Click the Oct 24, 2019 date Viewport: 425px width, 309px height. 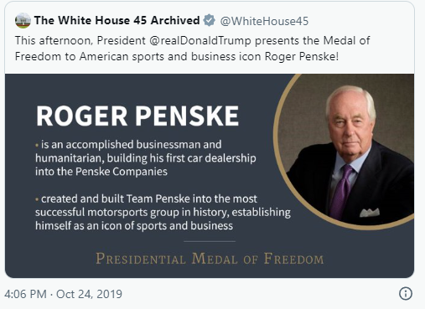(x=89, y=294)
